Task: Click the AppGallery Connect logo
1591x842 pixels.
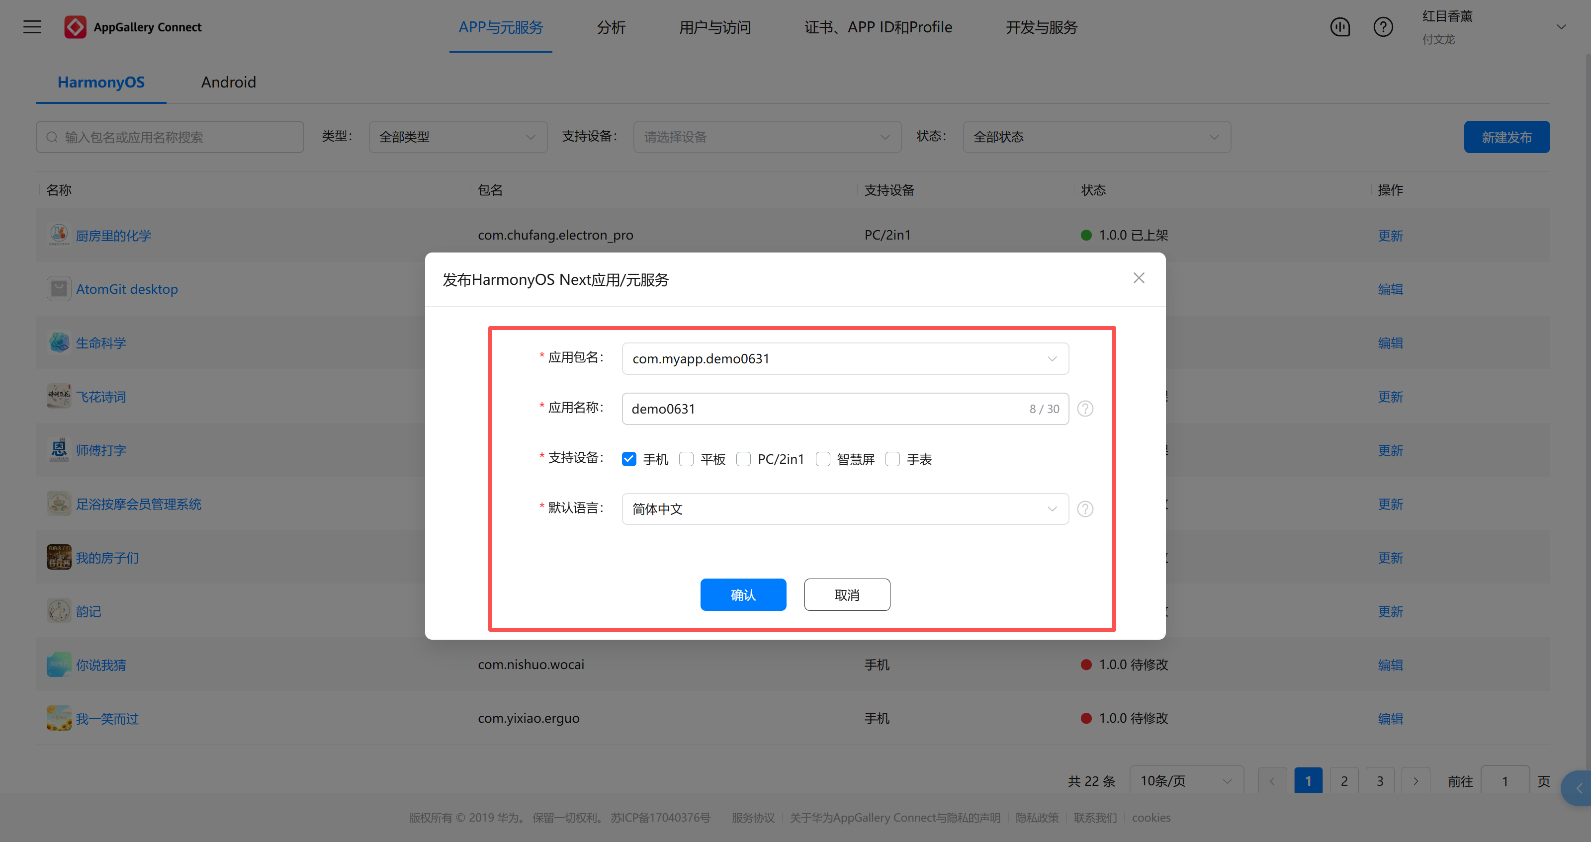Action: pyautogui.click(x=133, y=27)
